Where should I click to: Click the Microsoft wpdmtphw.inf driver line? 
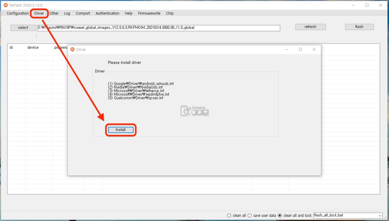tap(138, 94)
